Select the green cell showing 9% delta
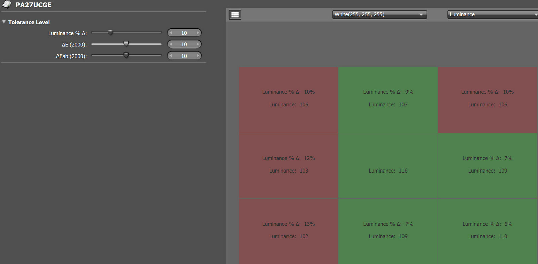 click(388, 100)
